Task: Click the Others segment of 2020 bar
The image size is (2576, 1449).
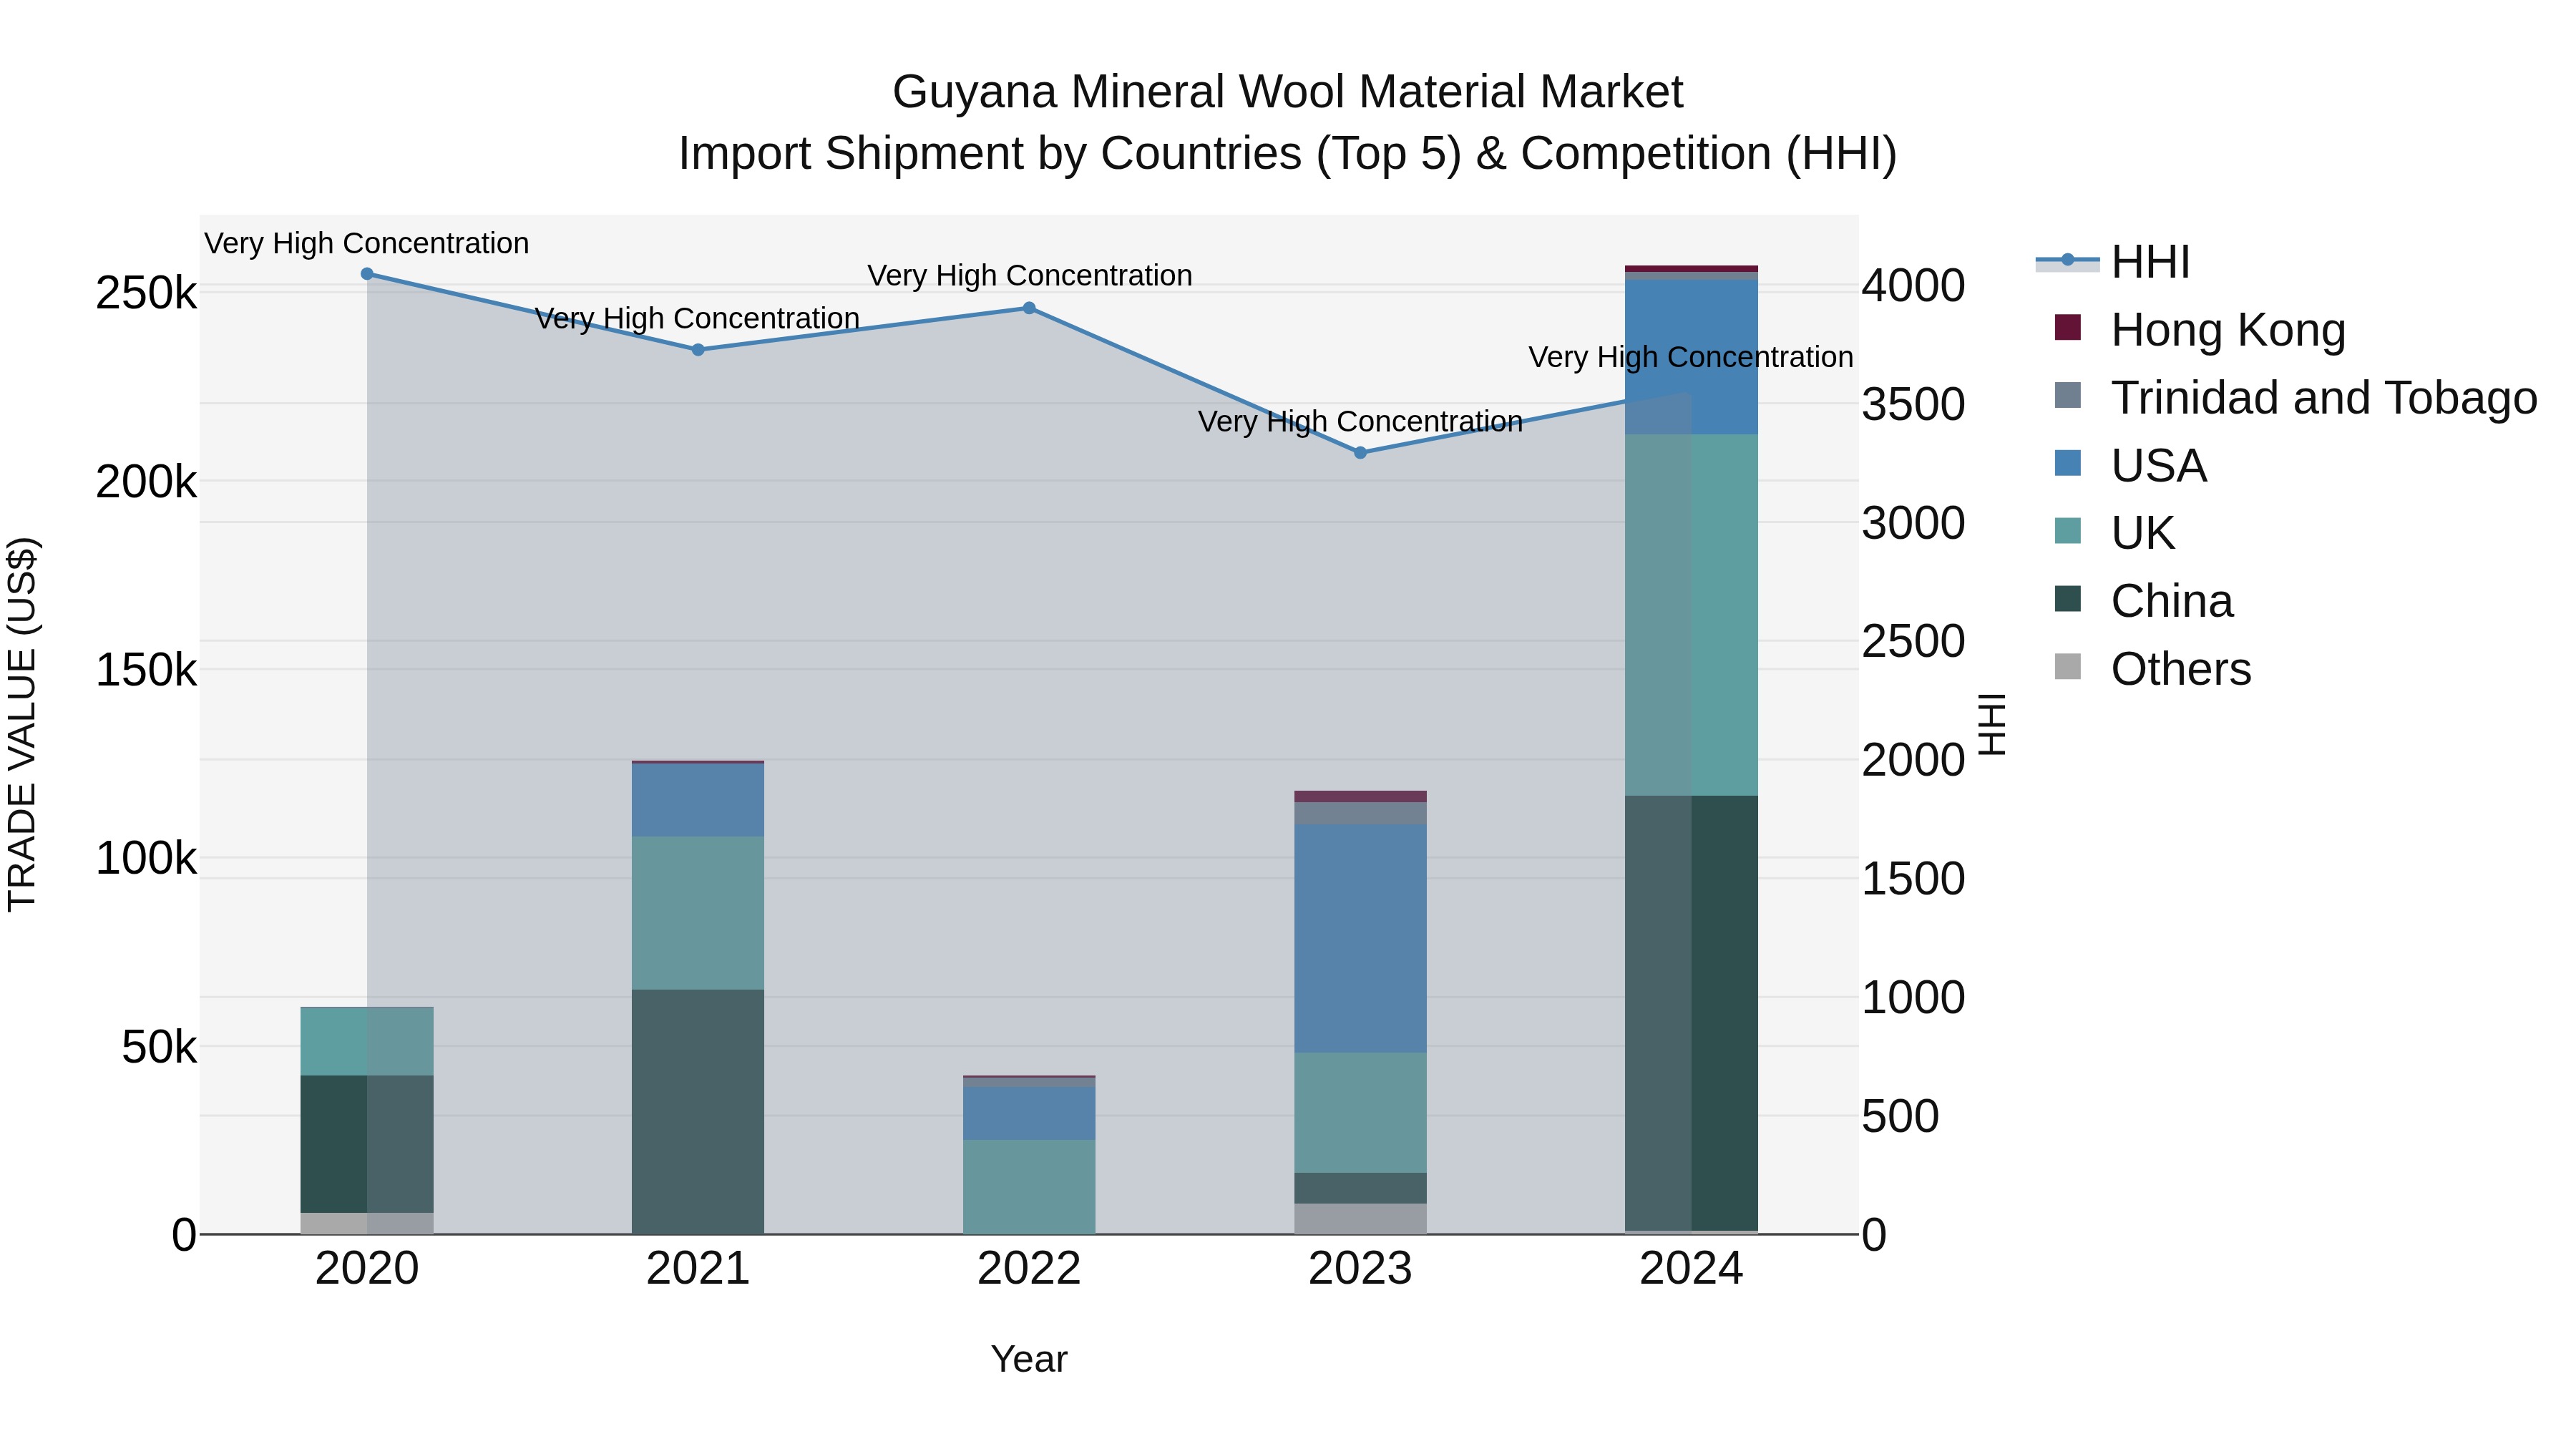Action: pyautogui.click(x=367, y=1223)
